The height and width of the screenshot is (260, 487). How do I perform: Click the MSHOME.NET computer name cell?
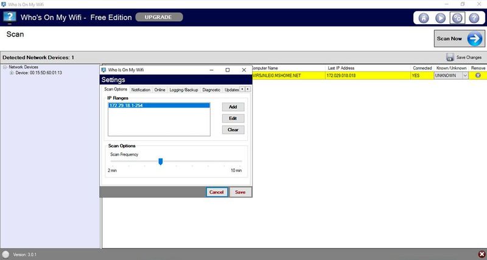coord(289,75)
